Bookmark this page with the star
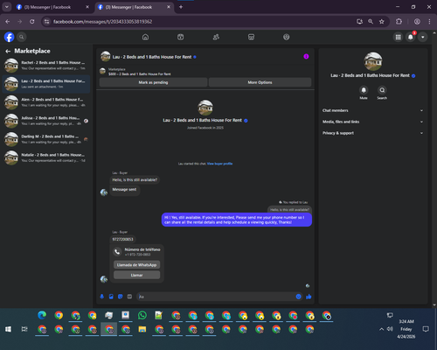The image size is (437, 350). click(382, 22)
